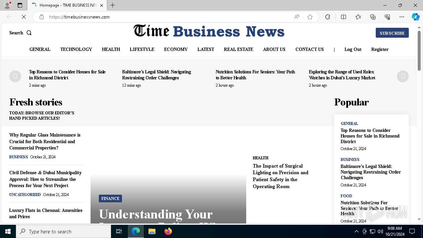Screen dimensions: 423x238
Task: Open carousel story Baltimore's Legal Shield
Action: point(157,75)
